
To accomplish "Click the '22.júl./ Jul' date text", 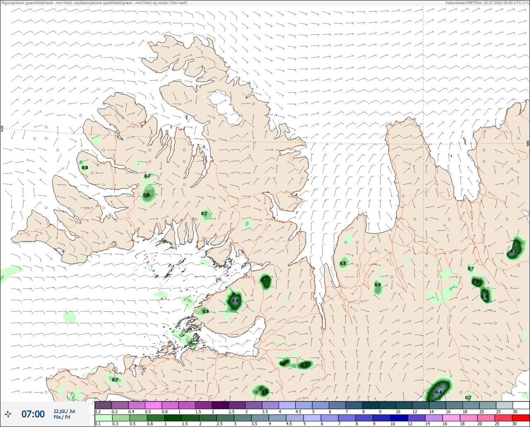I will click(x=64, y=411).
